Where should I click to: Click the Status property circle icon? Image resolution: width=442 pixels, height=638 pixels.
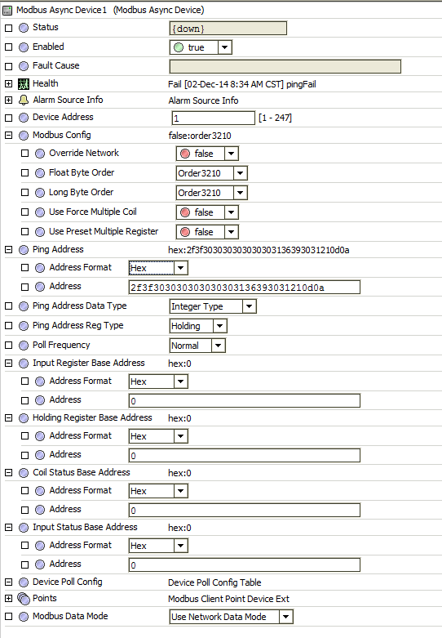24,28
